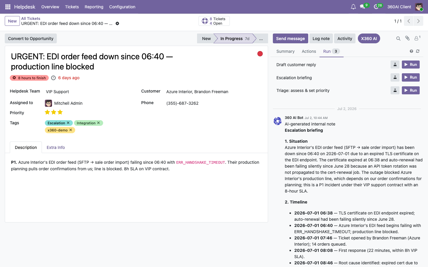Click the 360 AI Bot avatar

pyautogui.click(x=278, y=121)
